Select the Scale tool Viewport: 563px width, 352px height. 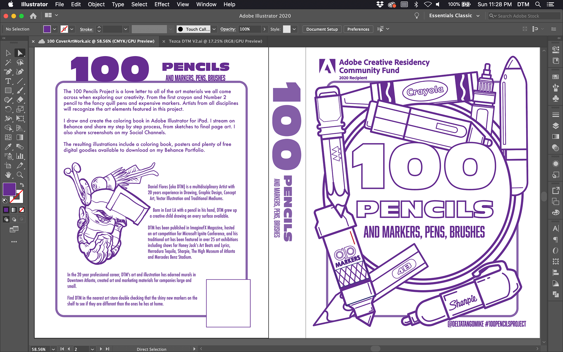[x=20, y=109]
